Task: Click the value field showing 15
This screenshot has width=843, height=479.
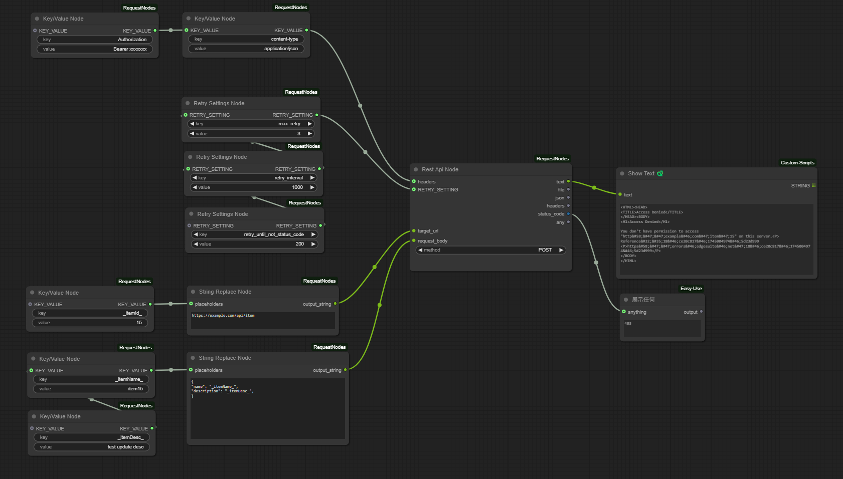Action: pyautogui.click(x=90, y=323)
